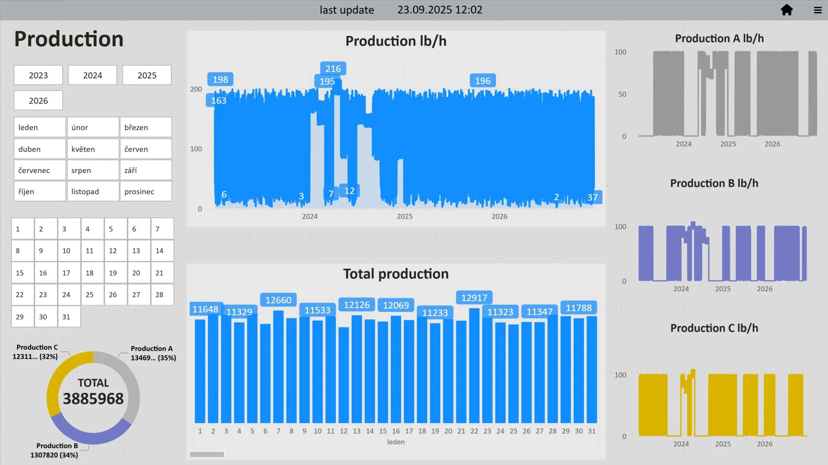The height and width of the screenshot is (465, 828).
Task: Click the 12917 data label in Total production
Action: (474, 297)
